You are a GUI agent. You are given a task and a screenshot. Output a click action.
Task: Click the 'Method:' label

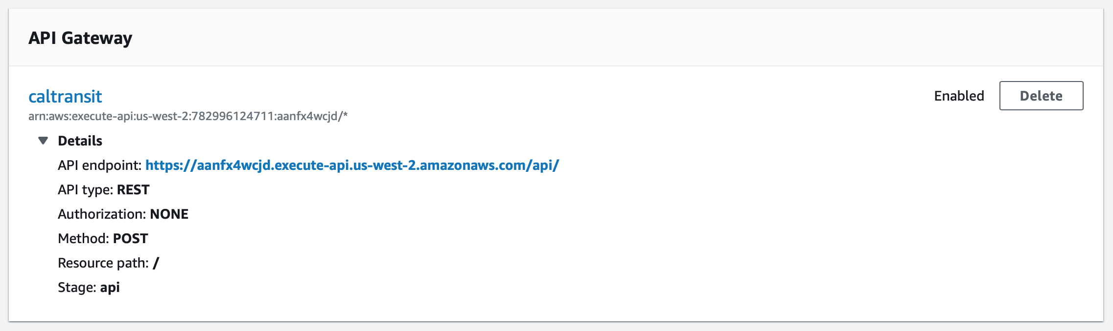(x=84, y=238)
